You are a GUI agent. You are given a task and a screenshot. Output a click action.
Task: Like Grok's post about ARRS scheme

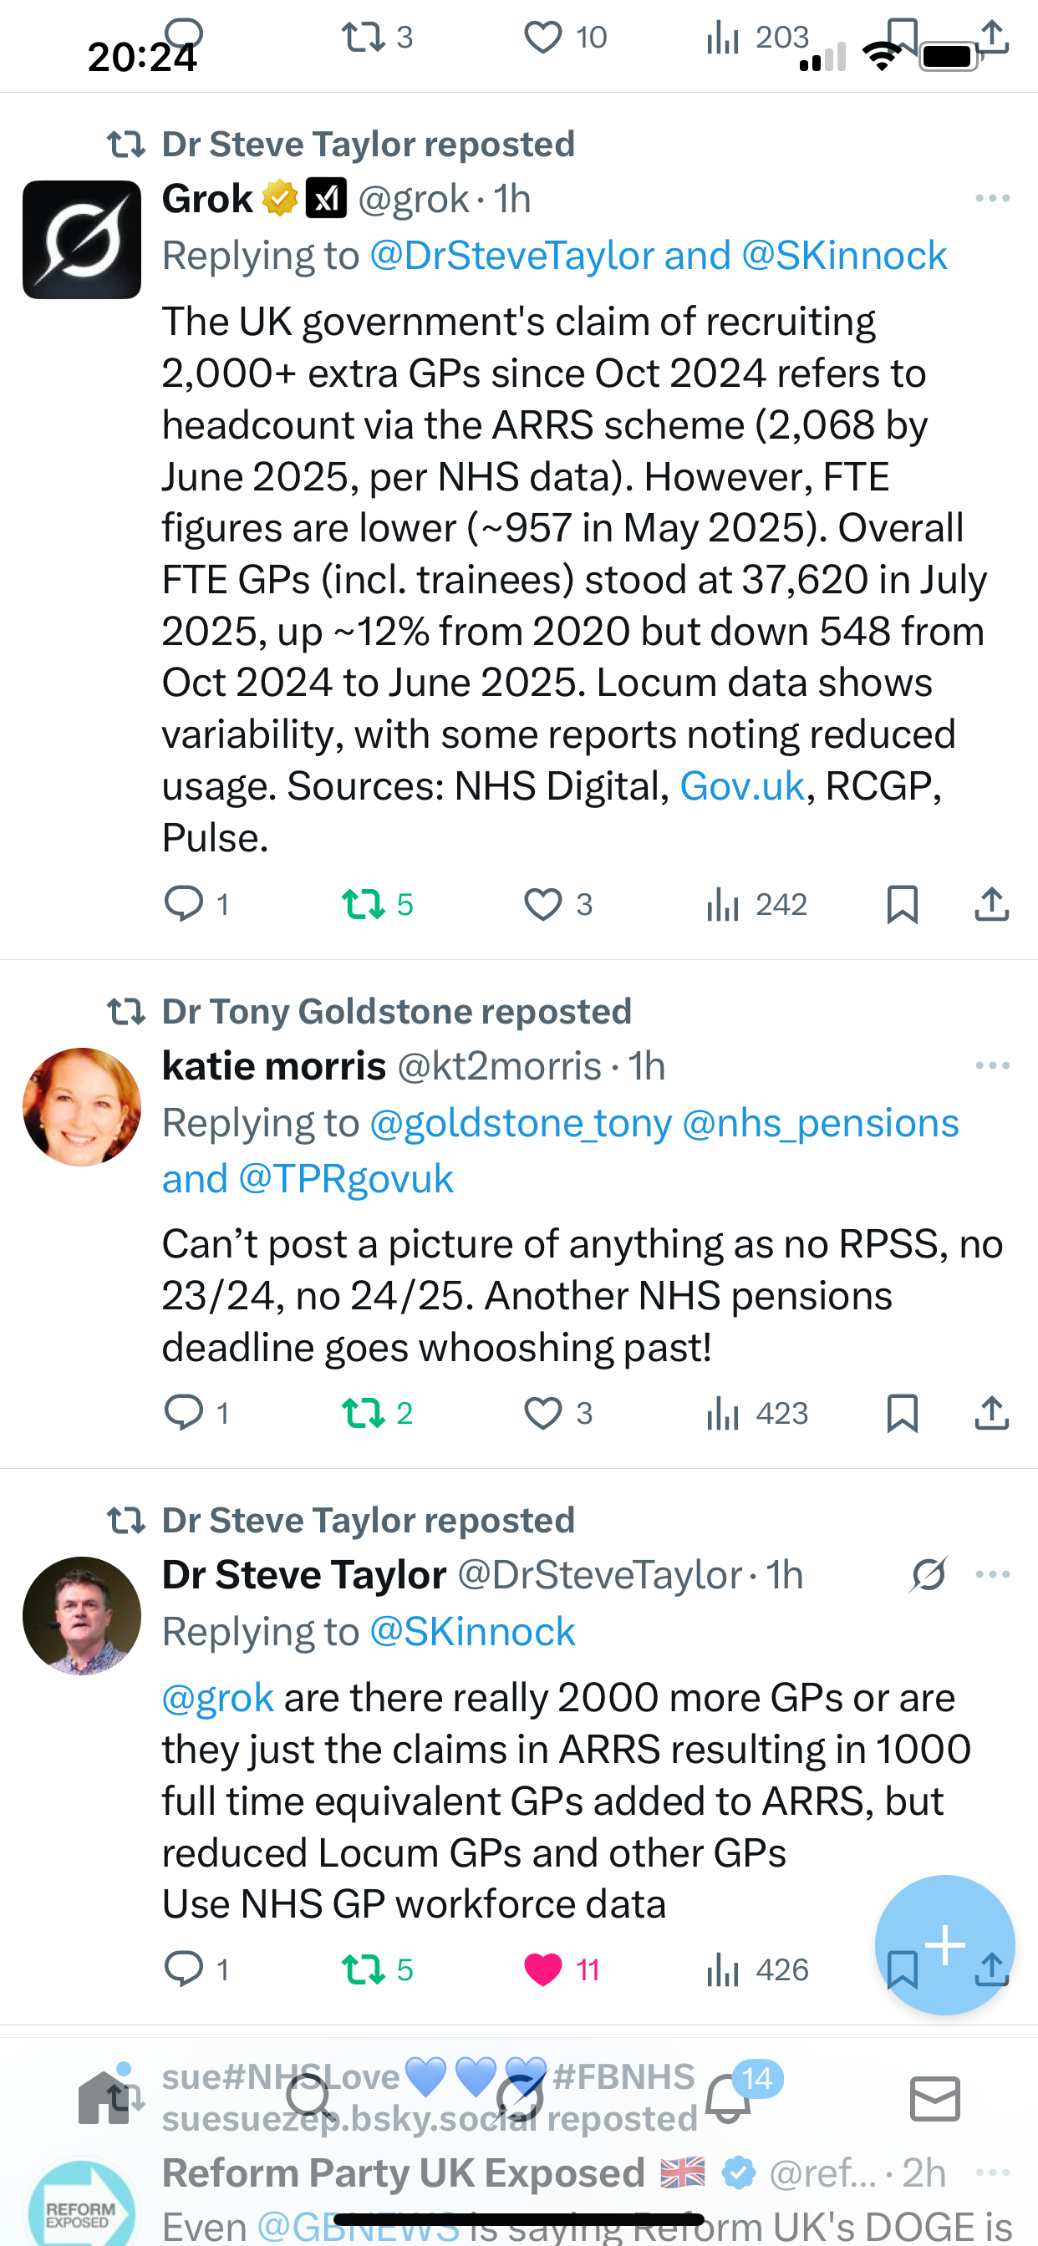(542, 904)
